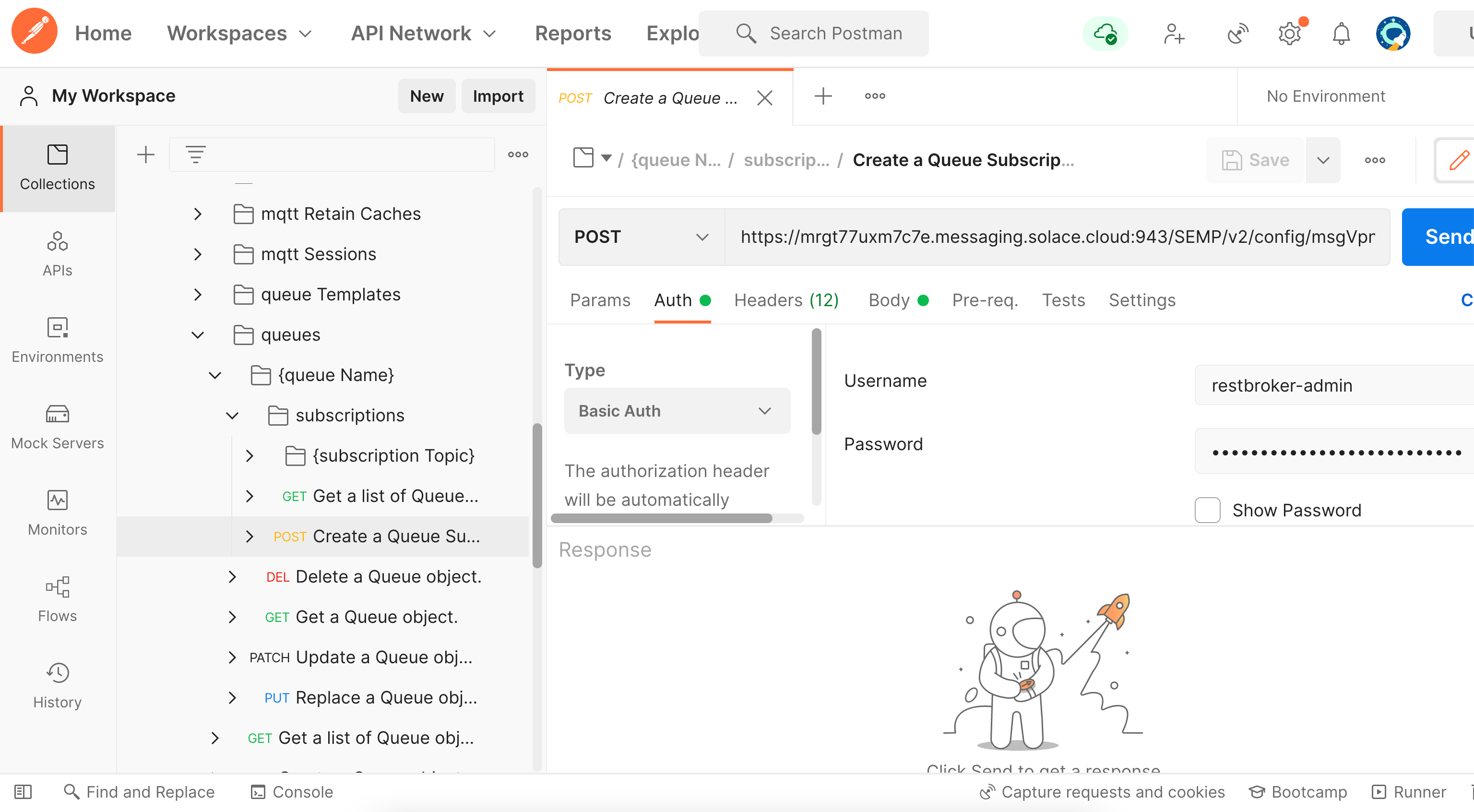Open the Flows sidebar panel
Screen dimensions: 1474x812
point(57,599)
